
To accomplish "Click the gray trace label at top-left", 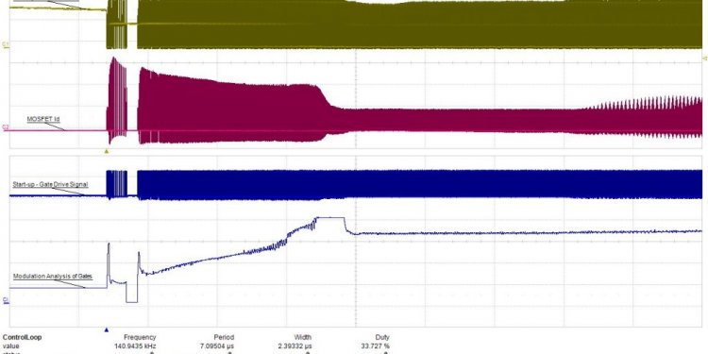I will [46, 1].
